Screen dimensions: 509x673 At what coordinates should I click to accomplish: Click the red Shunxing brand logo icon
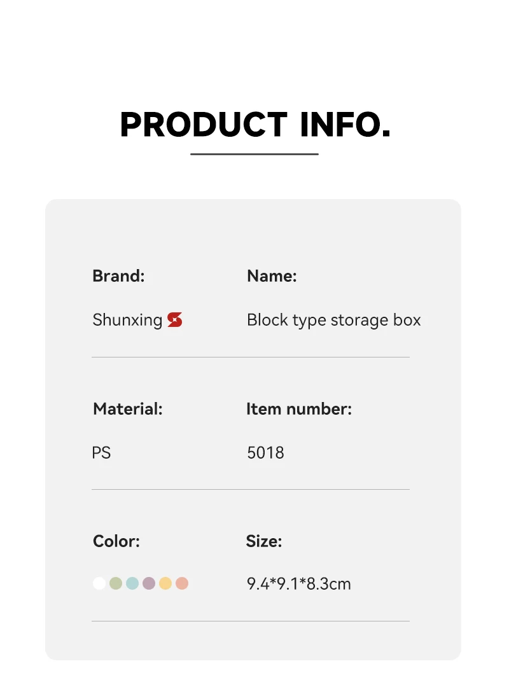175,320
